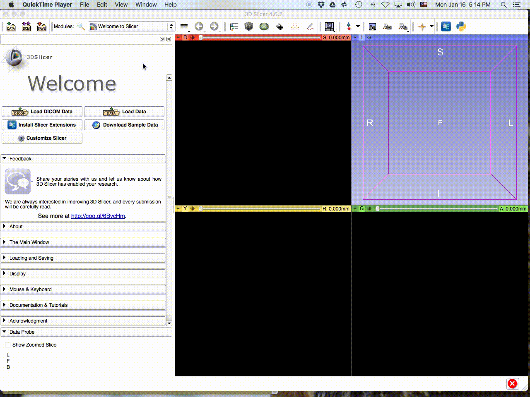Click the red error log icon

512,383
